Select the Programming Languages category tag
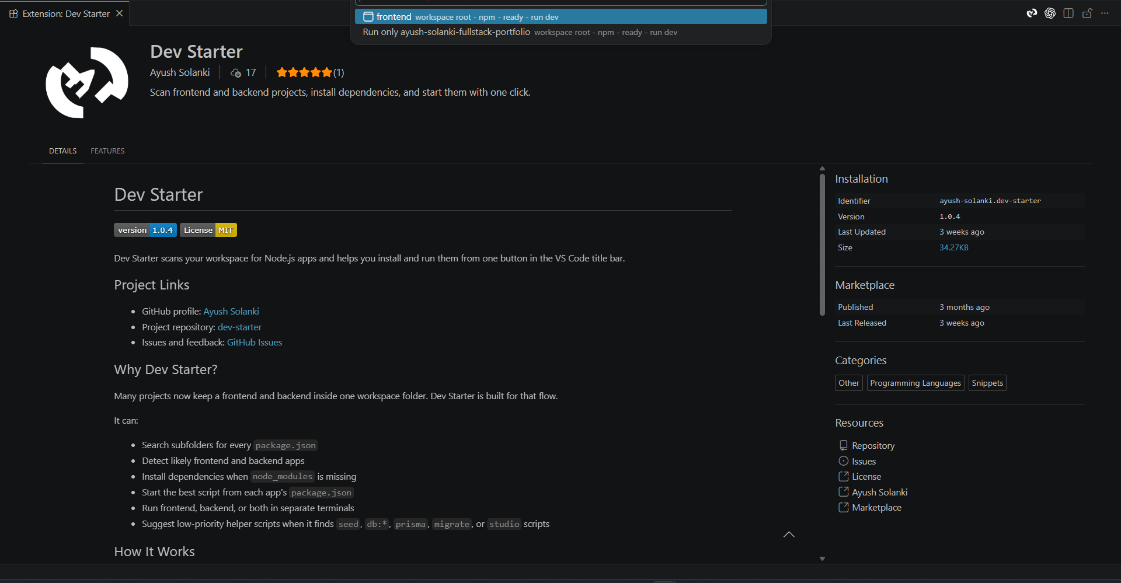 [x=915, y=383]
